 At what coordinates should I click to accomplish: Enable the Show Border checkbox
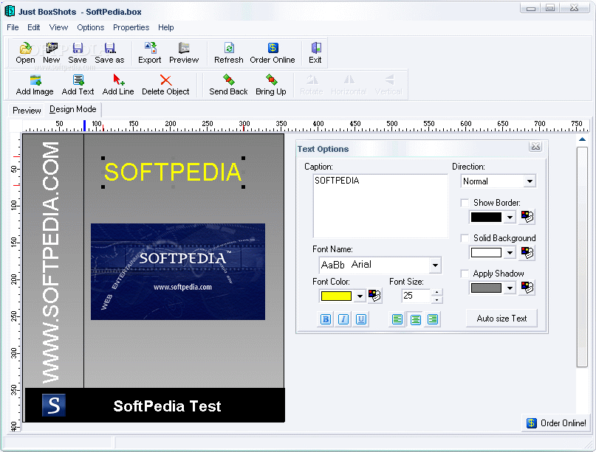tap(465, 203)
